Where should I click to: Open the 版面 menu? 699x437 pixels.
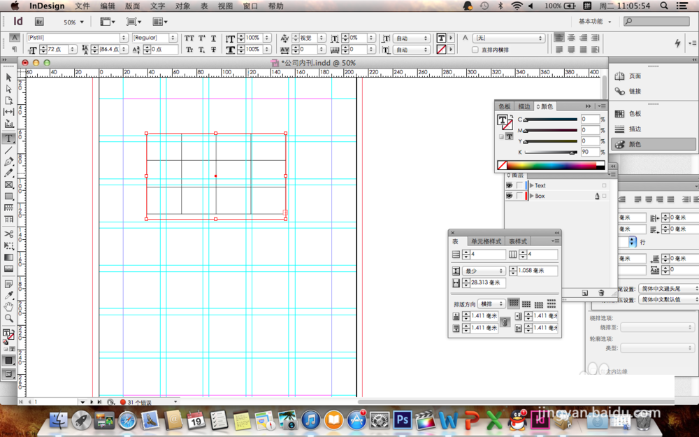pos(132,6)
